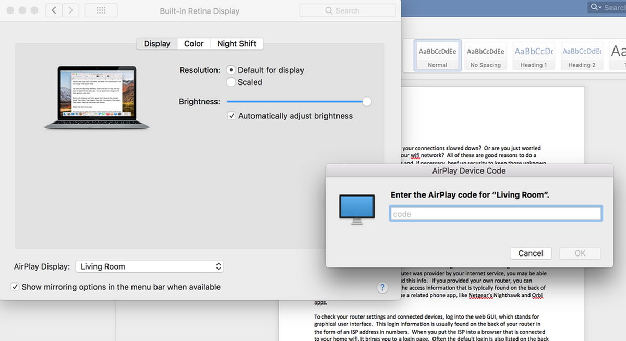
Task: Apply the No Spacing style in Word
Action: 485,55
